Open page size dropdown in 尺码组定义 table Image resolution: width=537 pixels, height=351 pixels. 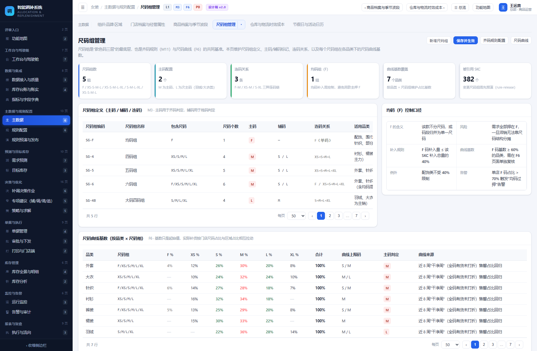point(297,216)
